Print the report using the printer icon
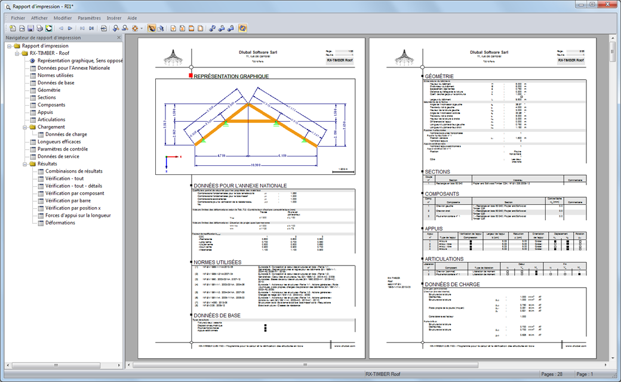The height and width of the screenshot is (382, 621). click(x=39, y=28)
